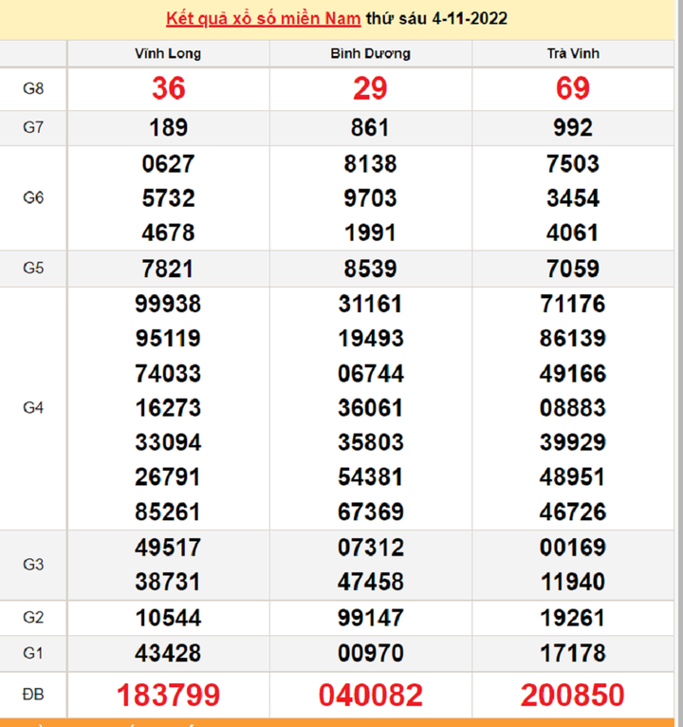Select Bình Dương special prize 040082
This screenshot has height=727, width=683.
coord(370,695)
